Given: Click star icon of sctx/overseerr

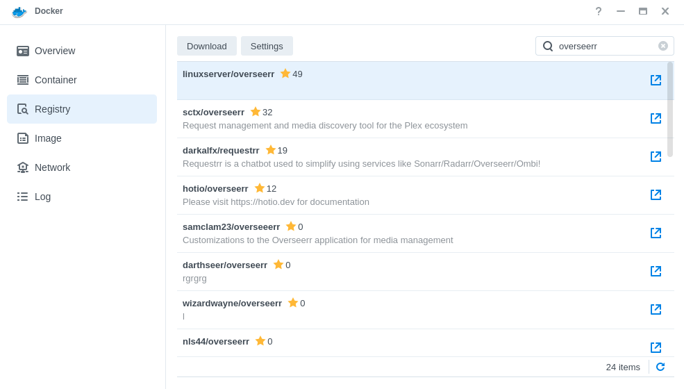Looking at the screenshot, I should point(256,112).
